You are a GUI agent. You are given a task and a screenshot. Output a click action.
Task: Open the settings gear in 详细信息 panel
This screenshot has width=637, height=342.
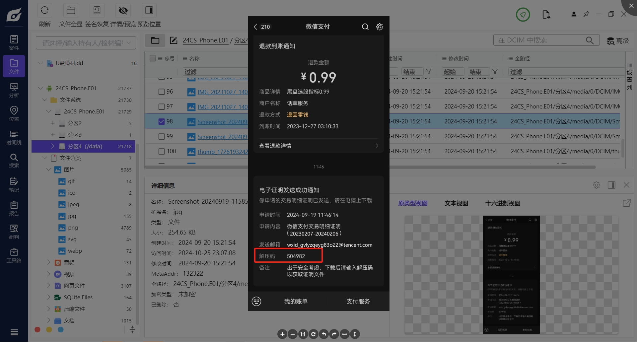(x=597, y=185)
